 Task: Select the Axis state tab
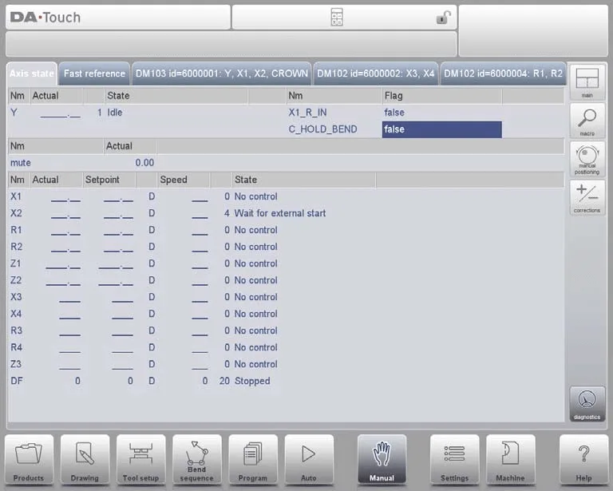pos(32,73)
